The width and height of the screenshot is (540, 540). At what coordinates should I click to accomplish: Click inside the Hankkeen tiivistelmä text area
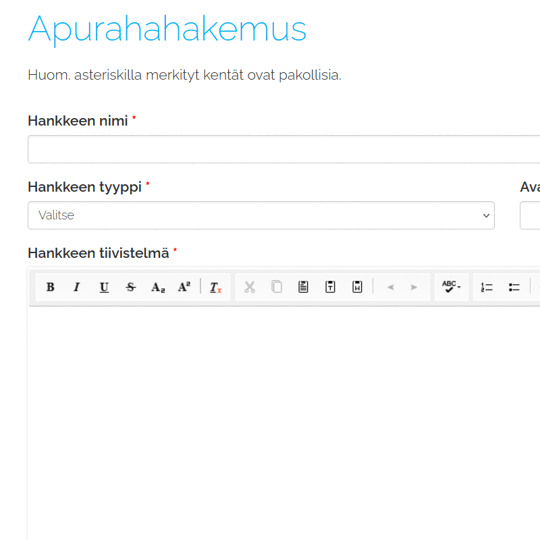pos(283,418)
